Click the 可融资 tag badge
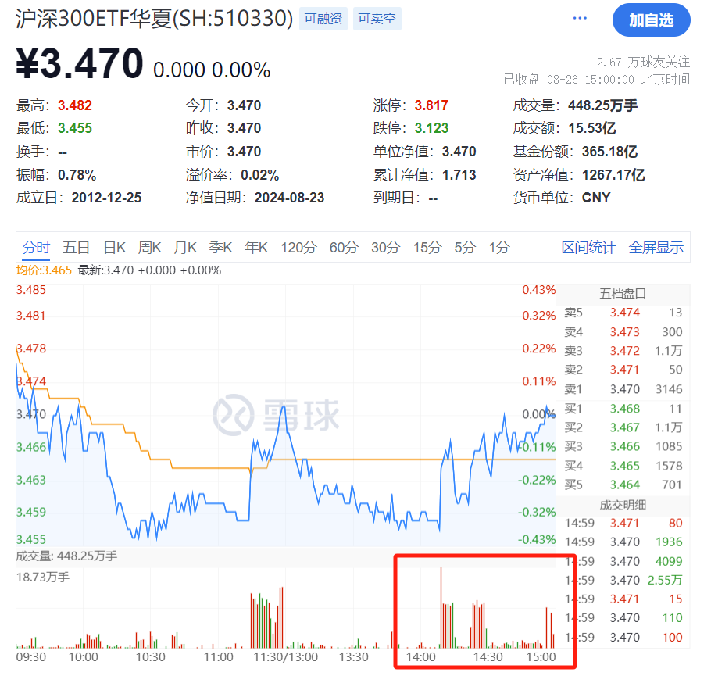711x683 pixels. click(323, 19)
